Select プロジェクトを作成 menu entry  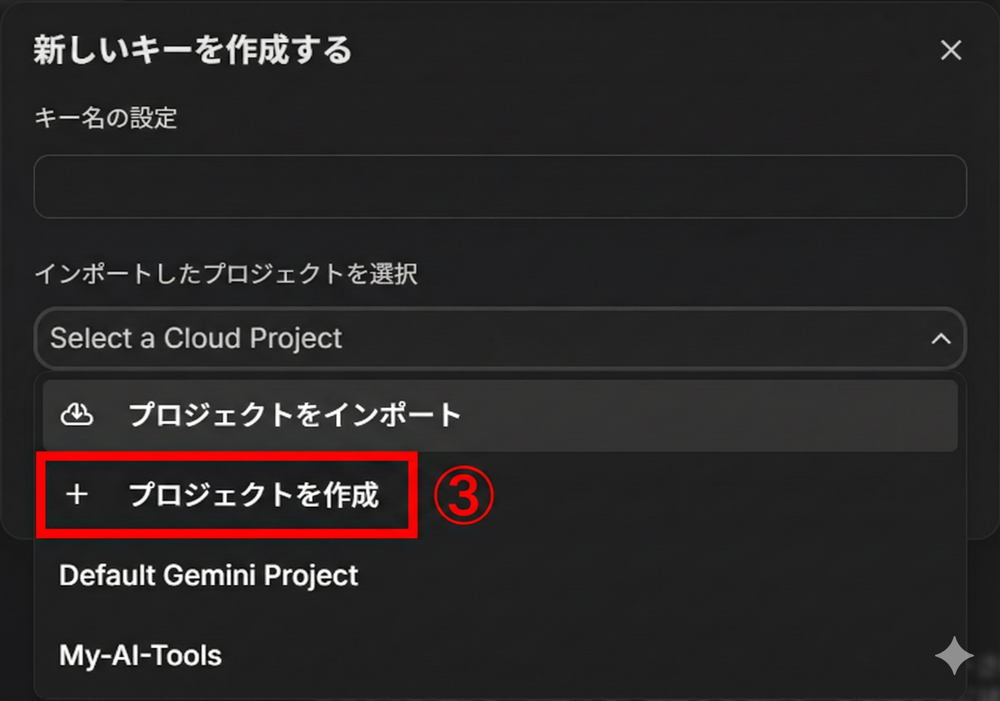(x=254, y=495)
